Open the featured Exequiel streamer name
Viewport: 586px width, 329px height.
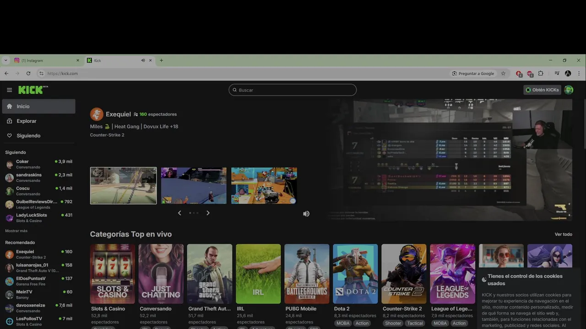coord(118,114)
